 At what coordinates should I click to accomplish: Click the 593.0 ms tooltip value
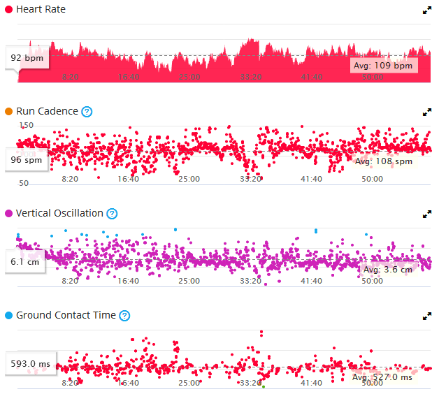point(31,364)
